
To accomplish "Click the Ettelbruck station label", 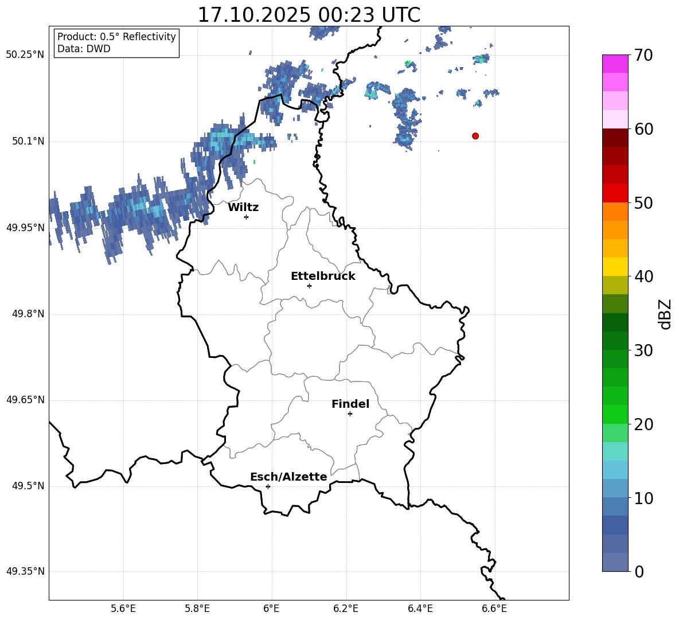I will 323,276.
